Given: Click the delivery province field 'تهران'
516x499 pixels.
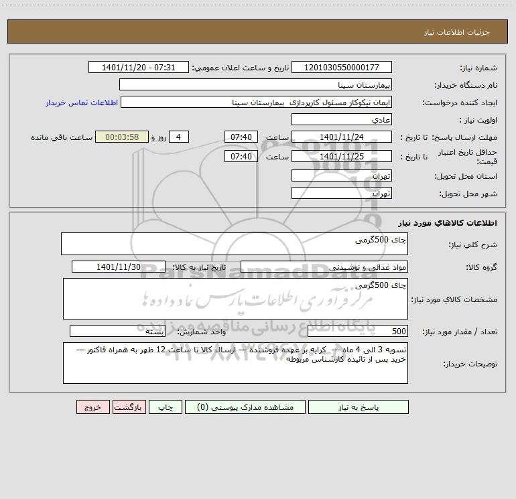Looking at the screenshot, I should click(x=342, y=175).
